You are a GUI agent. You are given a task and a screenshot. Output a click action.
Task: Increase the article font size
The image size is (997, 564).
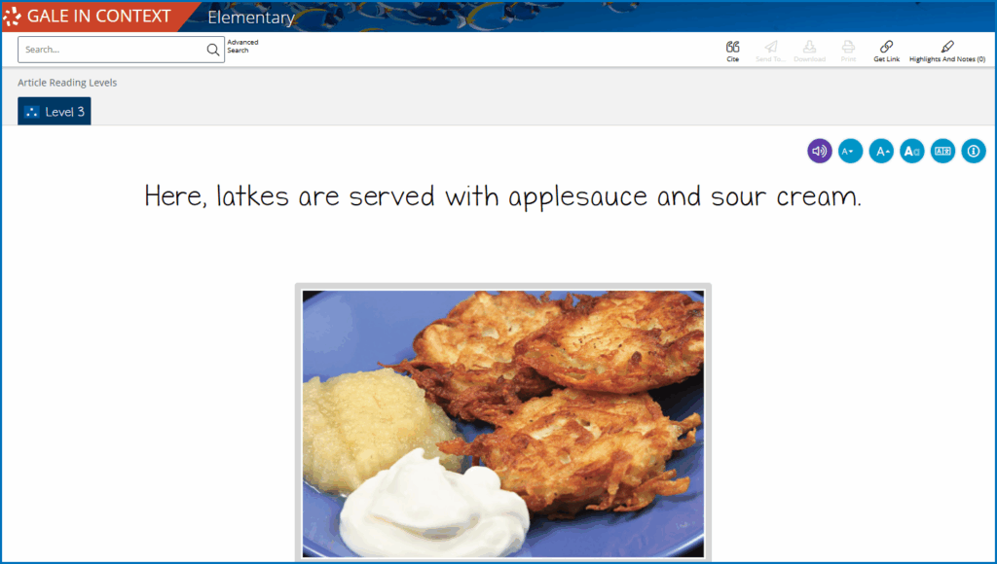pos(881,151)
